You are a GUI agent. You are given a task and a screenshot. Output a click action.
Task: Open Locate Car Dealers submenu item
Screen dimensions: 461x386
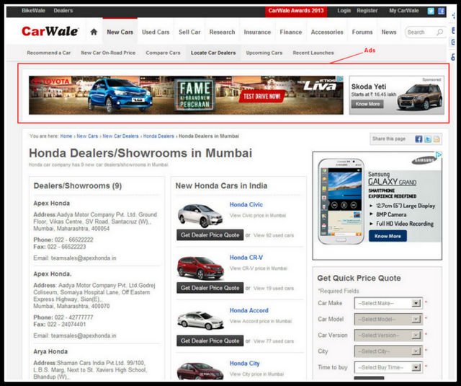point(213,53)
